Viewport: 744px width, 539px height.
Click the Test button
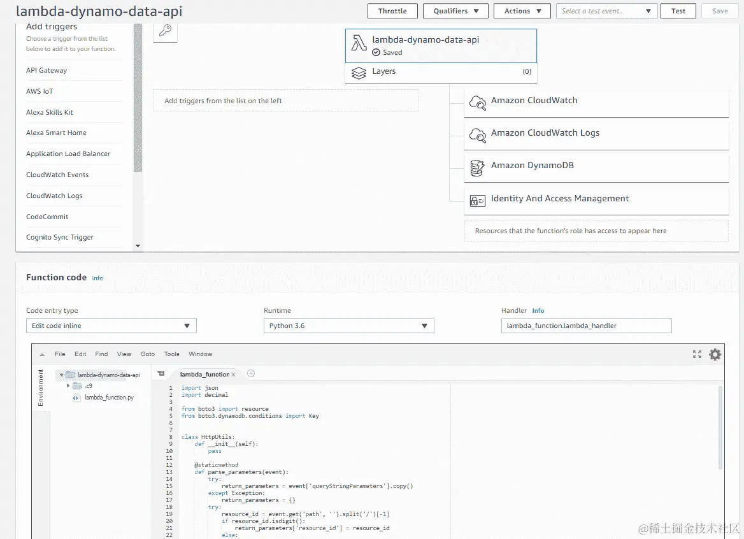click(x=678, y=11)
